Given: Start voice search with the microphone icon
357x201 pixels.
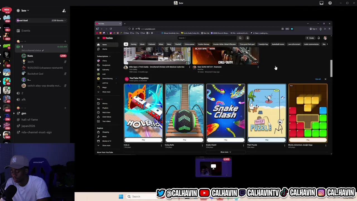Looking at the screenshot, I should pyautogui.click(x=248, y=38).
